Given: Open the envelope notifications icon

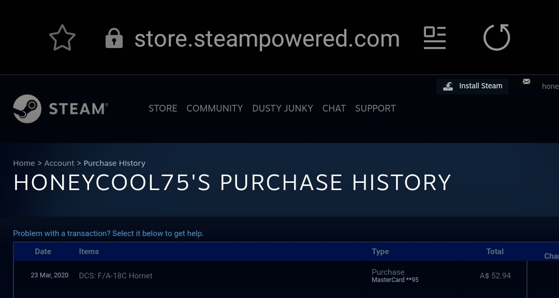Looking at the screenshot, I should [526, 82].
